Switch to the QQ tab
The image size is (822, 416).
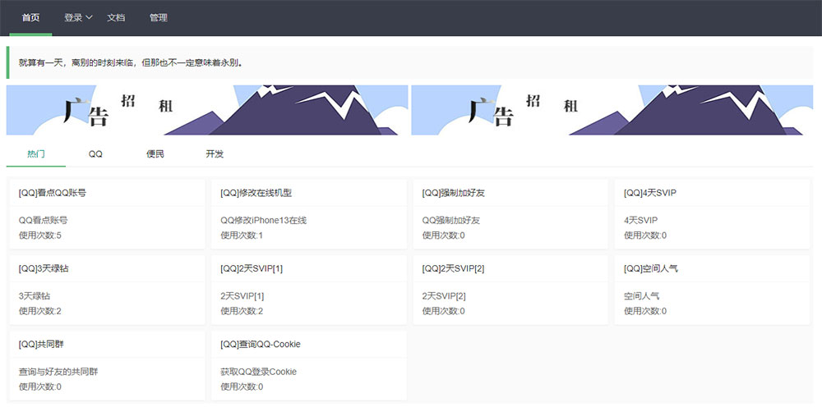[95, 153]
